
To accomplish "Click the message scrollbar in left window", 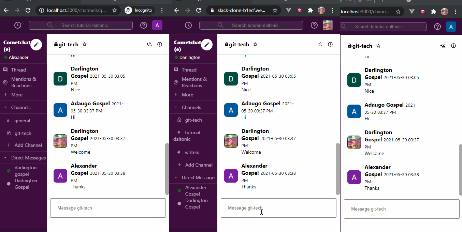I will tap(167, 169).
